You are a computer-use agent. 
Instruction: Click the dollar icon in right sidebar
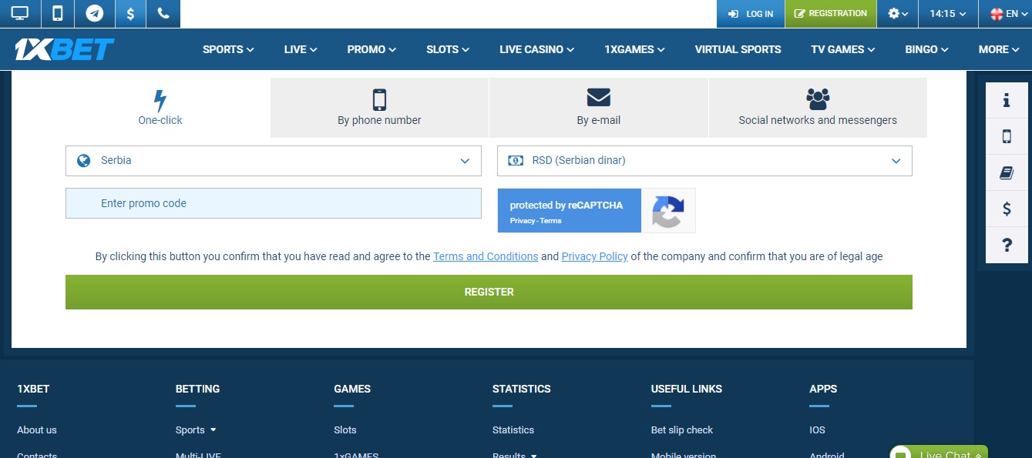point(1007,209)
